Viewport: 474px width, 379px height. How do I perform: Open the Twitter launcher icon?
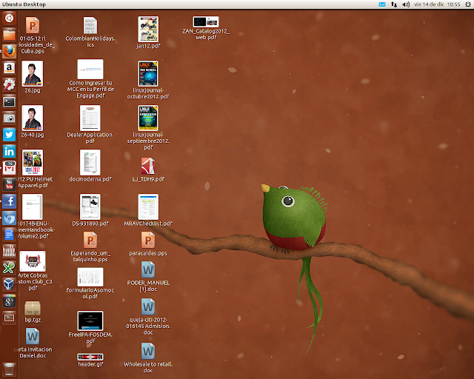tap(9, 135)
